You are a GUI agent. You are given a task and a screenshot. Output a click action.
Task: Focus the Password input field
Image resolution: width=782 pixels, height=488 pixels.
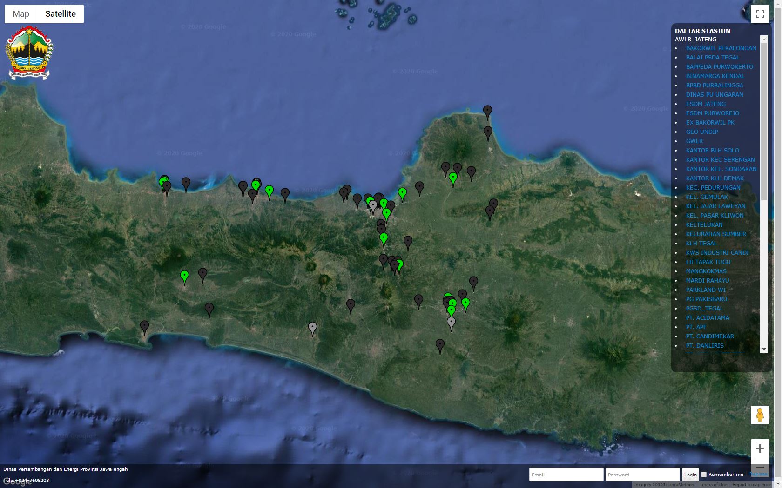click(642, 475)
